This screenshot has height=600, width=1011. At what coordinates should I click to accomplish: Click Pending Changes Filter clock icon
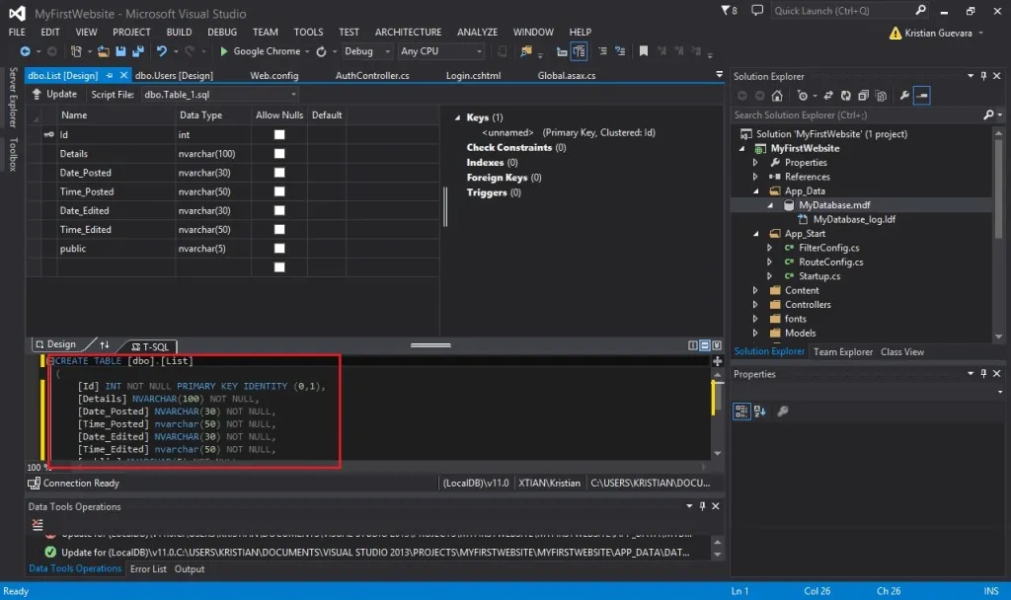802,96
